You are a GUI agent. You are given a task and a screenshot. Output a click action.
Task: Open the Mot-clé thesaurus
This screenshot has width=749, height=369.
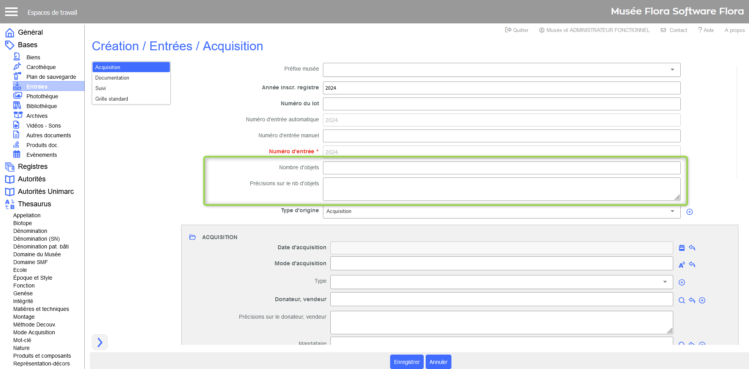click(x=22, y=340)
